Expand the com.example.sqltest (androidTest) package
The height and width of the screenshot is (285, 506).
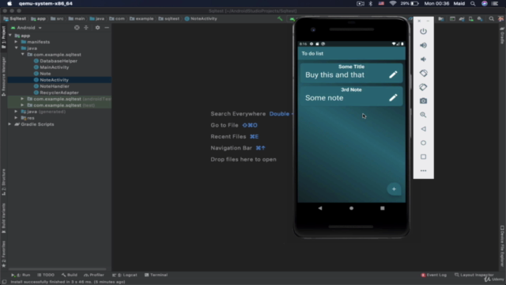coord(23,99)
